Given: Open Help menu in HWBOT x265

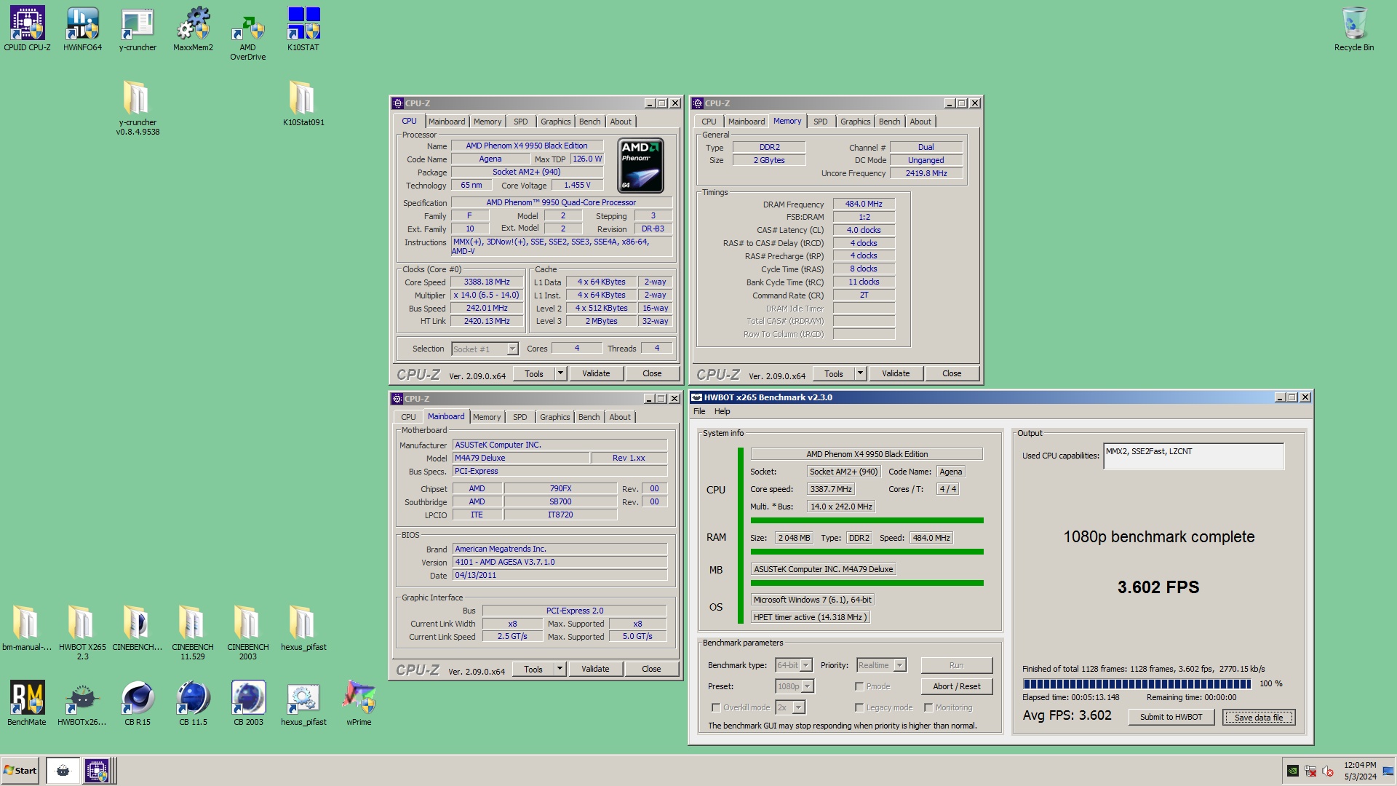Looking at the screenshot, I should coord(722,411).
